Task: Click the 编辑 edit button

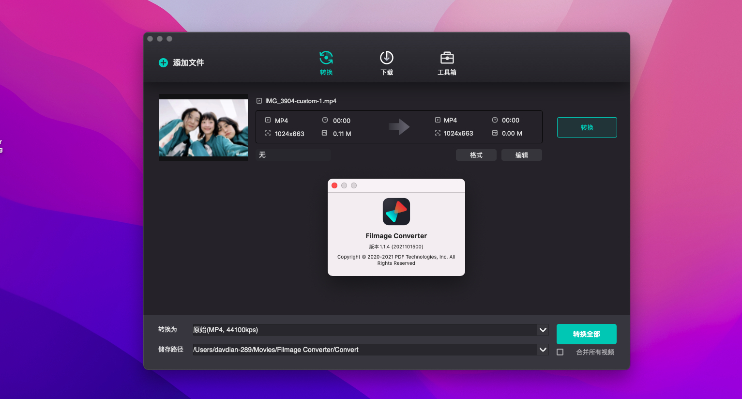Action: 522,155
